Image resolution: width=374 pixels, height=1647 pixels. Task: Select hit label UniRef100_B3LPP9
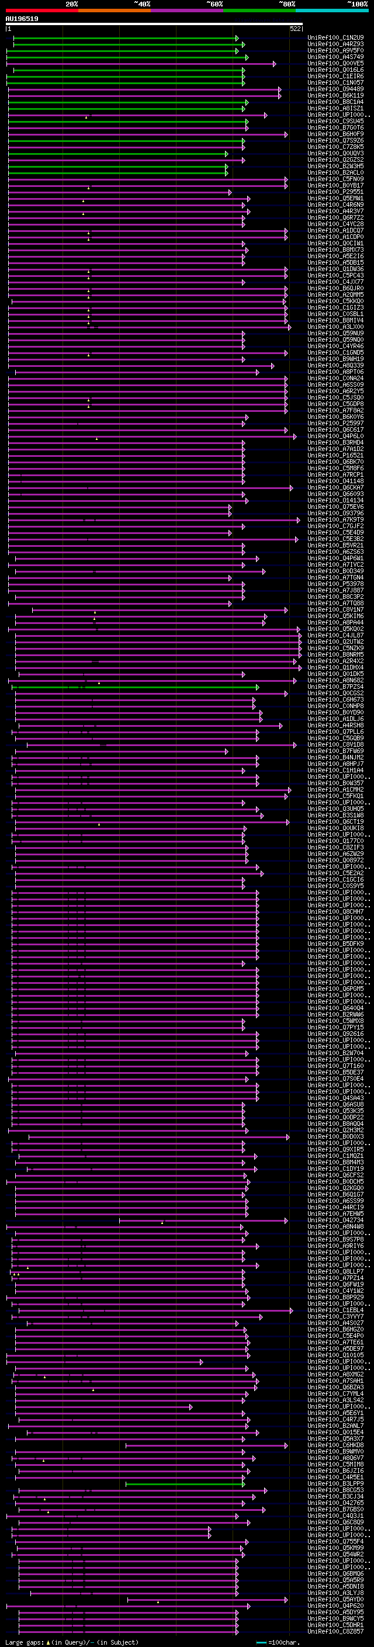335,1484
